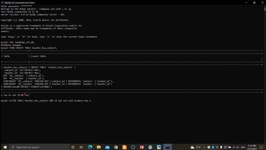This screenshot has height=150, width=266.
Task: Open the Mail app on the taskbar
Action: [x=107, y=147]
